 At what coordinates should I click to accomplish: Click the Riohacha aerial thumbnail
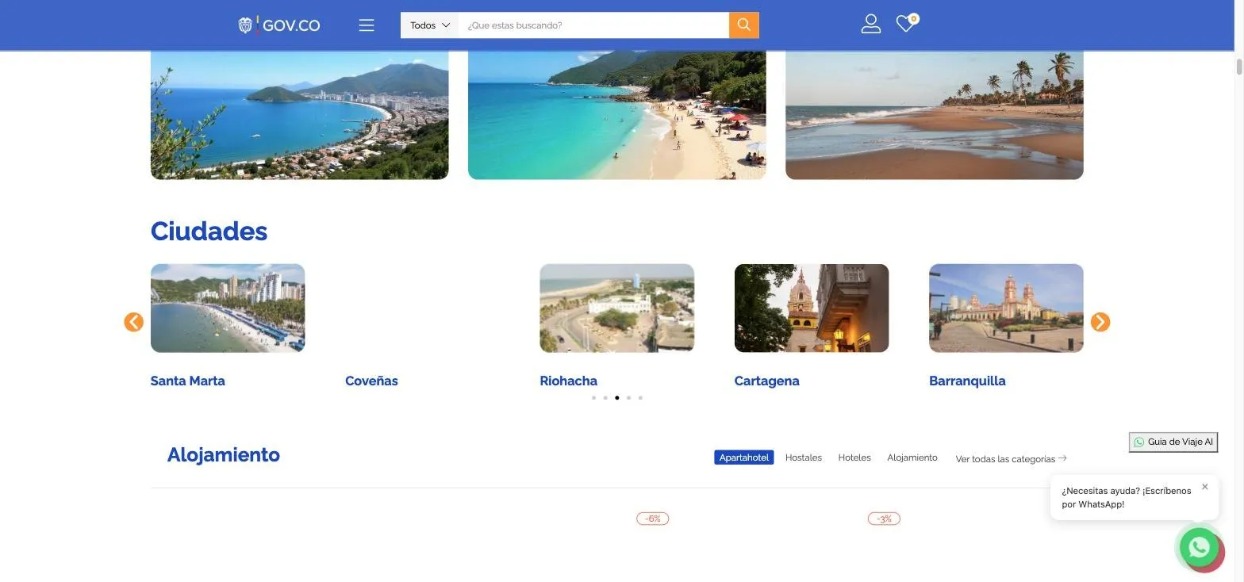pos(616,308)
